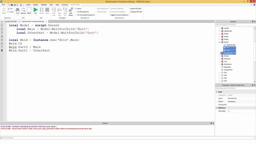Close the Youtube Tutorials tab
This screenshot has width=256, height=144.
tap(19, 21)
